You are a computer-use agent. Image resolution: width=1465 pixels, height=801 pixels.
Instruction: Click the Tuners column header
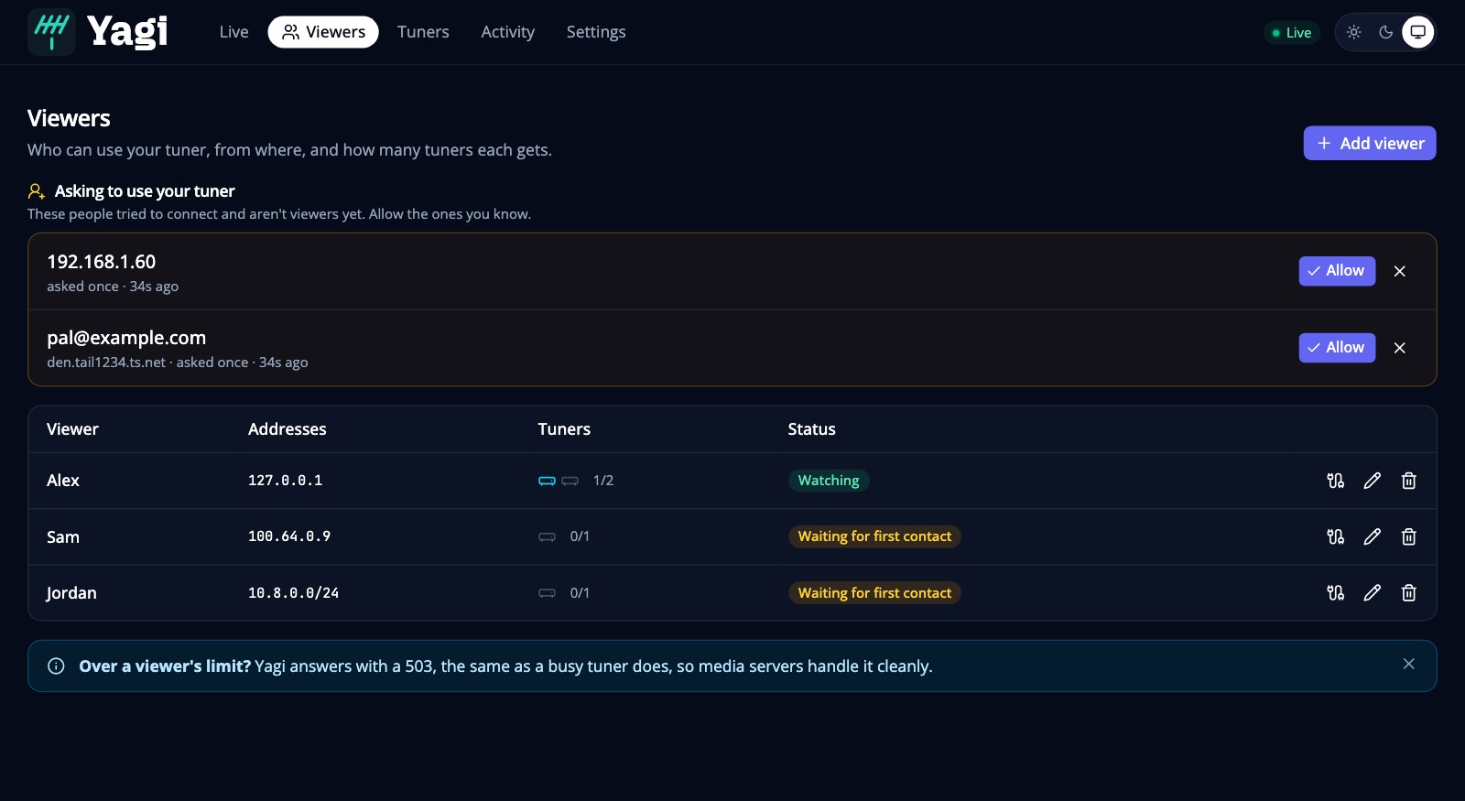[x=564, y=429]
